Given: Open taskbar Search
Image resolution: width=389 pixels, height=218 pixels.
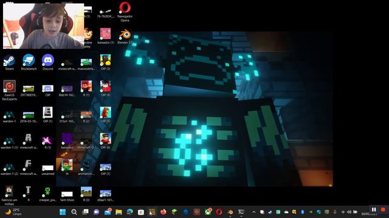Looking at the screenshot, I should [x=74, y=212].
